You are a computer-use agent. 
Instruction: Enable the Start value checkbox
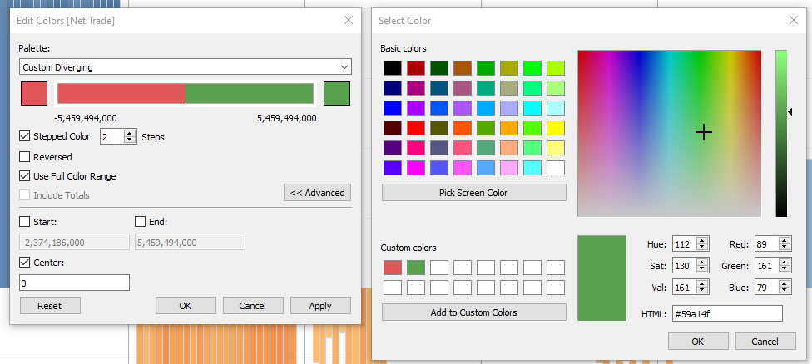(25, 222)
